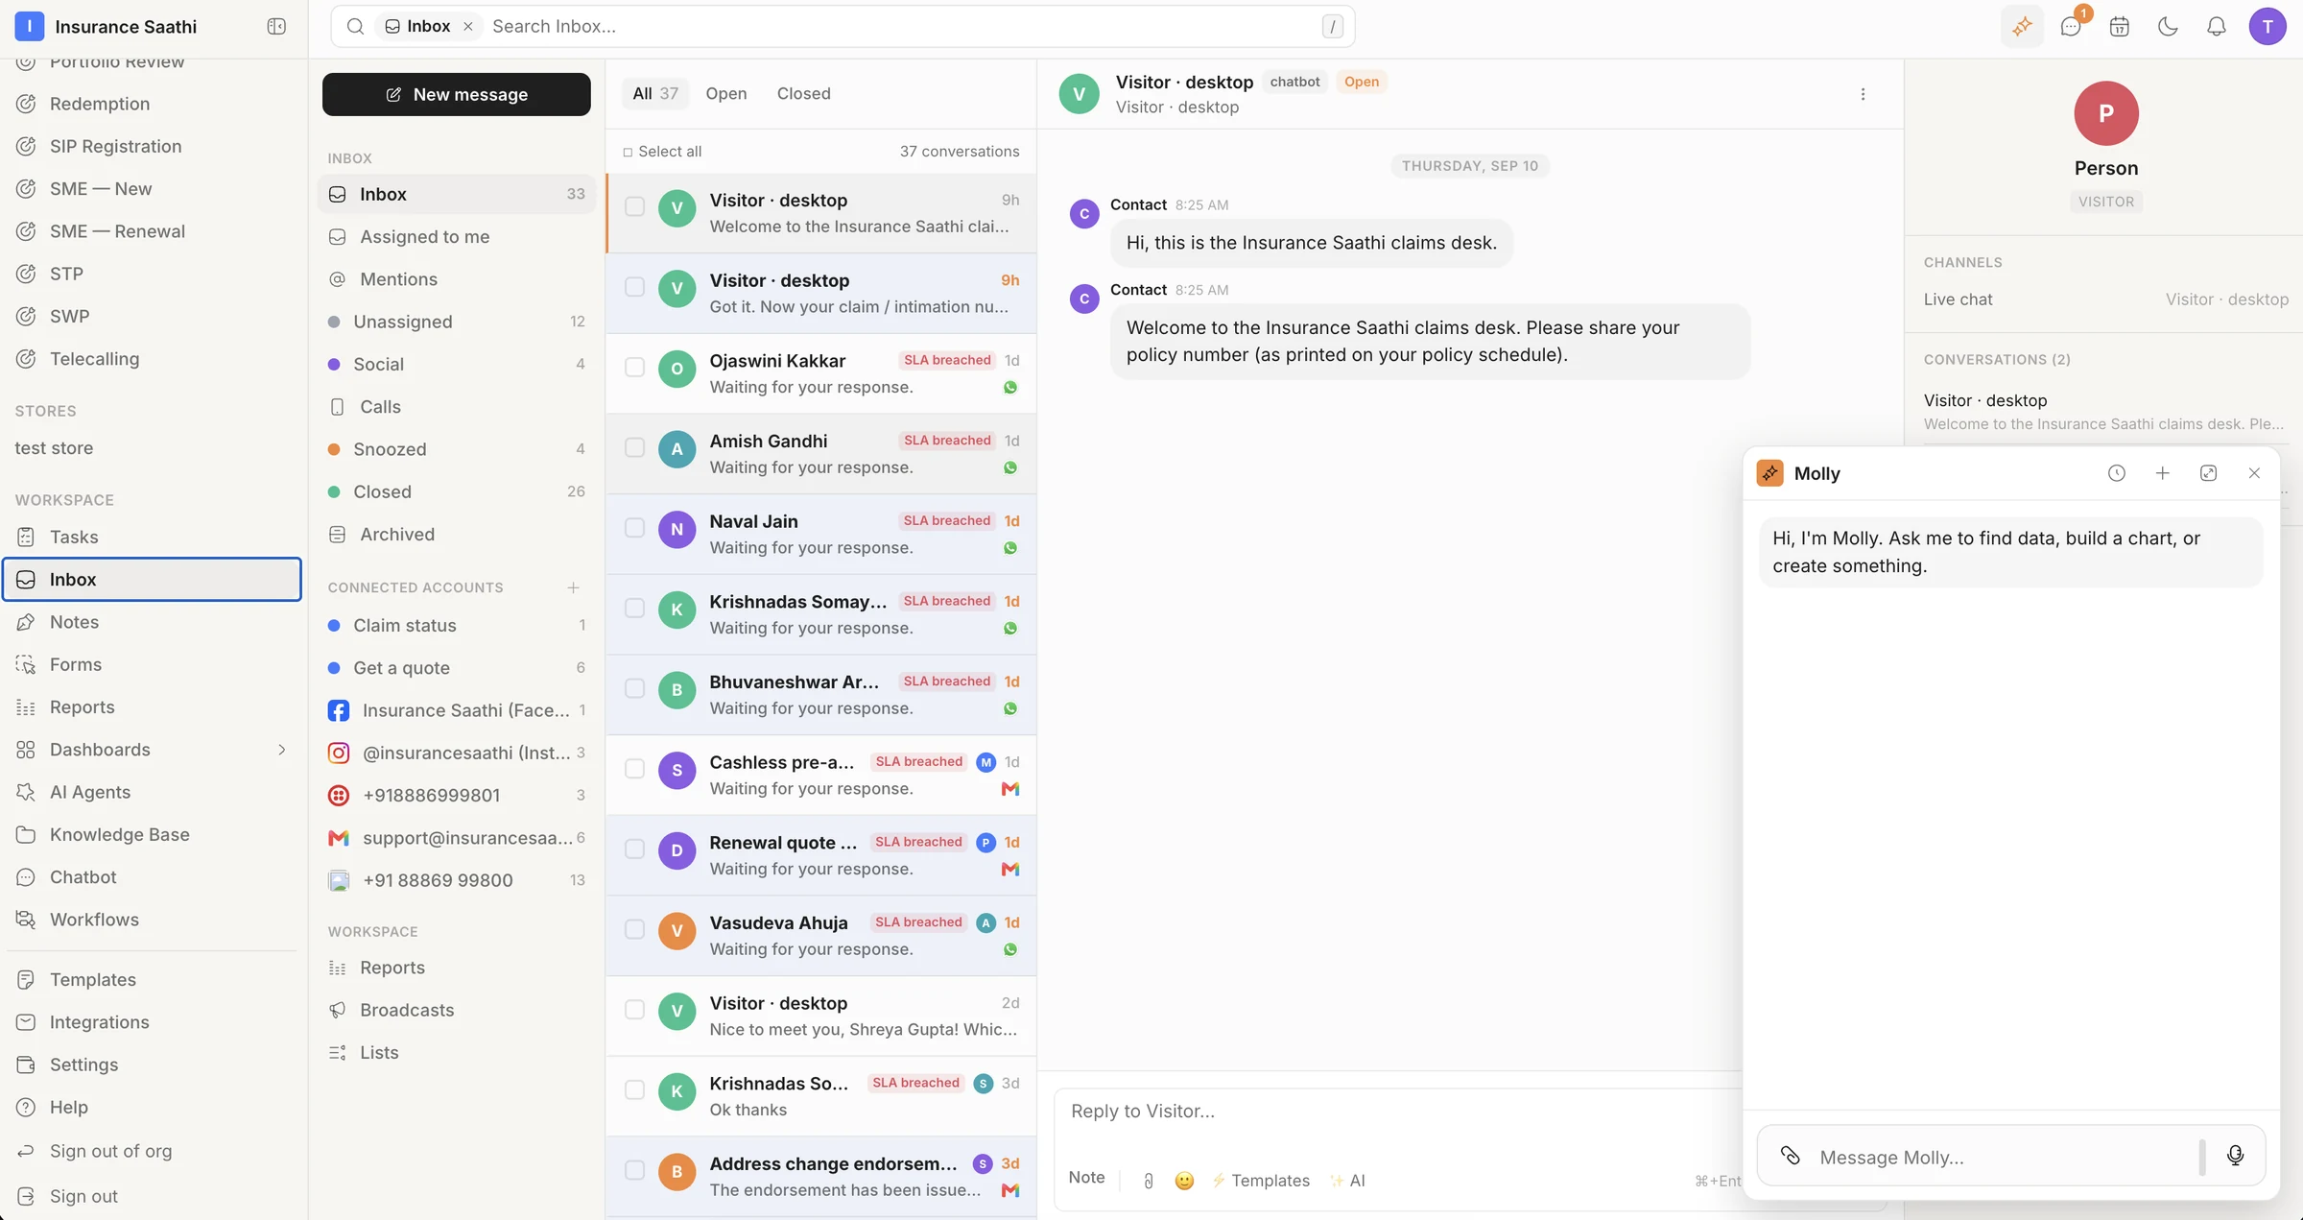Remove the Inbox filter from search
Viewport: 2303px width, 1220px height.
point(468,27)
